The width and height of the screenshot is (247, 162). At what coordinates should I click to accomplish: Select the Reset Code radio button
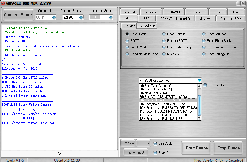[x=127, y=34]
